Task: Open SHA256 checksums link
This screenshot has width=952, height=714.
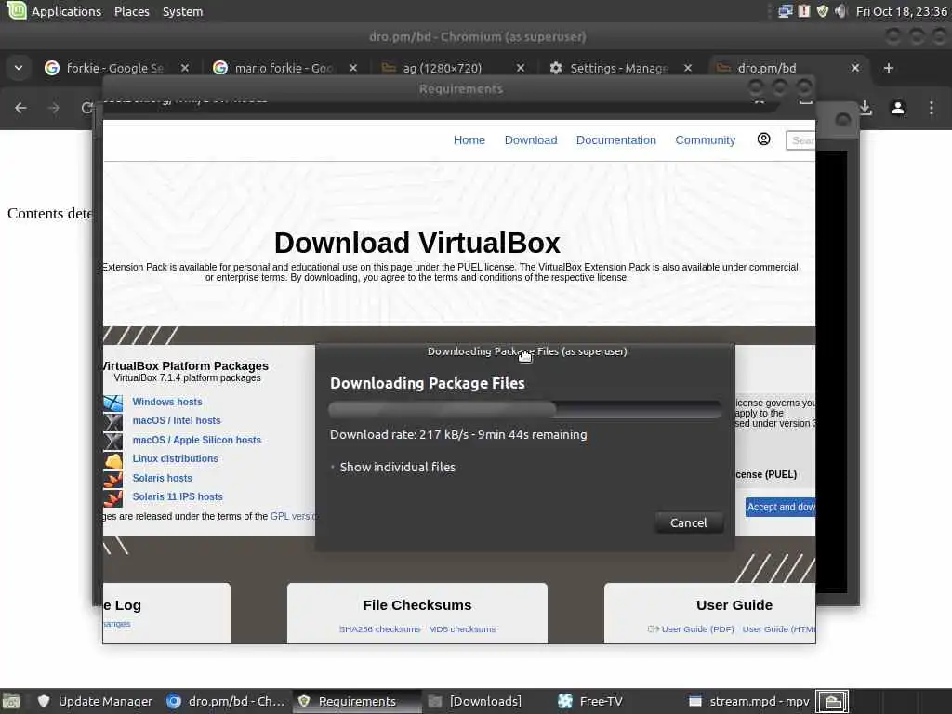Action: 379,629
